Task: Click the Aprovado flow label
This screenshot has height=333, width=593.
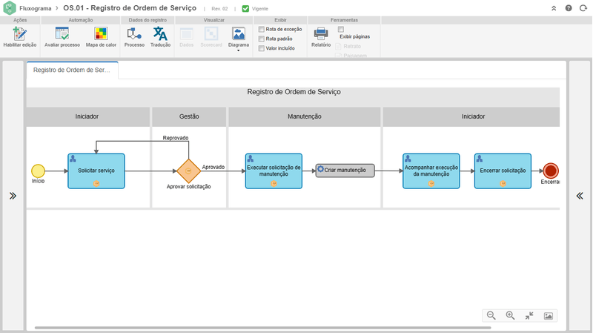Action: (x=213, y=167)
